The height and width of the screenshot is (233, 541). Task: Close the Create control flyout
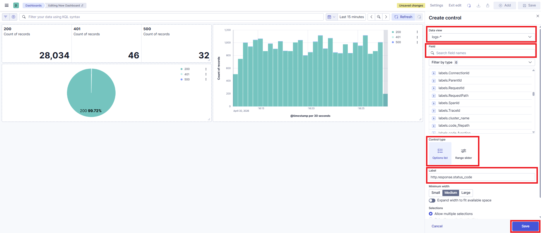(x=538, y=16)
